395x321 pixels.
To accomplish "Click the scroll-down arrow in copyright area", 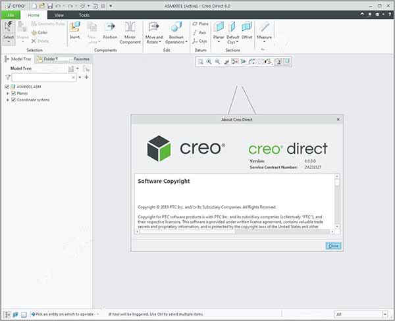I will 337,226.
